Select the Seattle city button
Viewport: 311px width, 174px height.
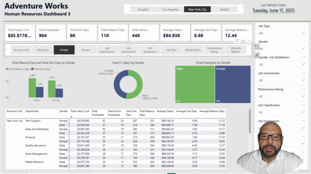click(x=225, y=9)
